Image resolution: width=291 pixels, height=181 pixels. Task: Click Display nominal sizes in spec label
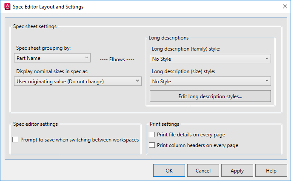[51, 71]
